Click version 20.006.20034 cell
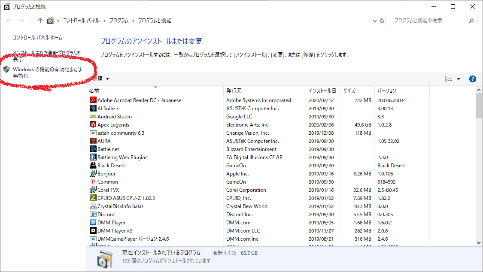The image size is (483, 272). coord(392,100)
